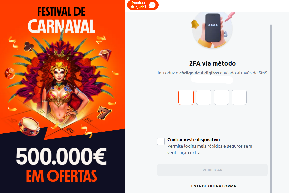Click the TENTA DE OUTRA FORMA link
Image resolution: width=289 pixels, height=193 pixels.
pyautogui.click(x=212, y=186)
